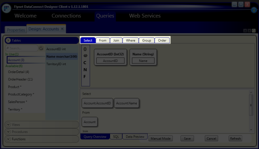Select the ProductCategory table
Viewport: 259px width, 149px height.
21,94
